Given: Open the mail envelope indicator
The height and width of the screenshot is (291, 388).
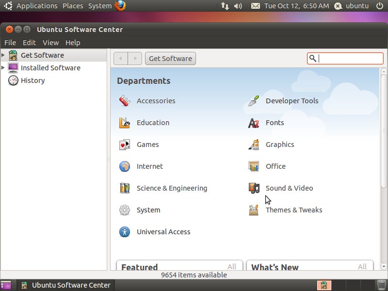Looking at the screenshot, I should point(256,6).
